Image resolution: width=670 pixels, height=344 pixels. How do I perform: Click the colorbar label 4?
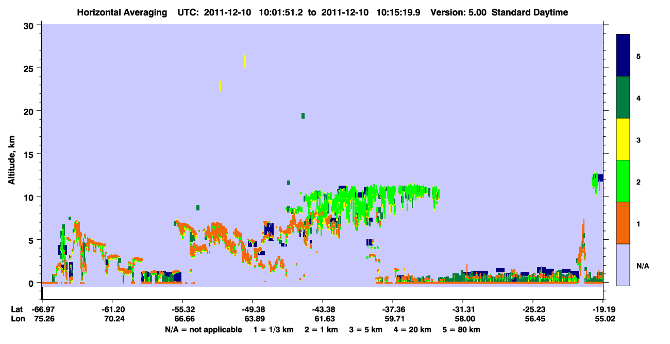639,97
